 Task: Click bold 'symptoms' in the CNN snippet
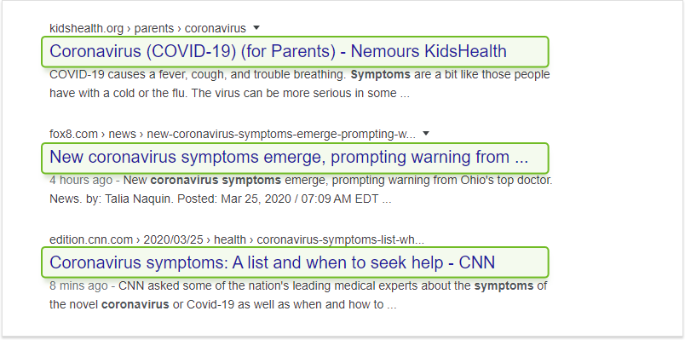504,286
